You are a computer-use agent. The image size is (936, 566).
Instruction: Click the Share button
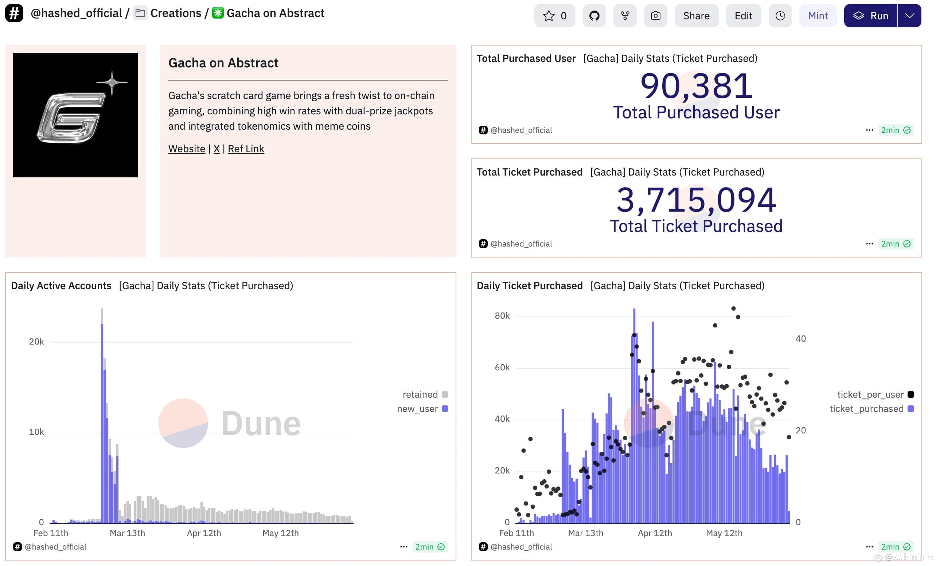pos(696,16)
